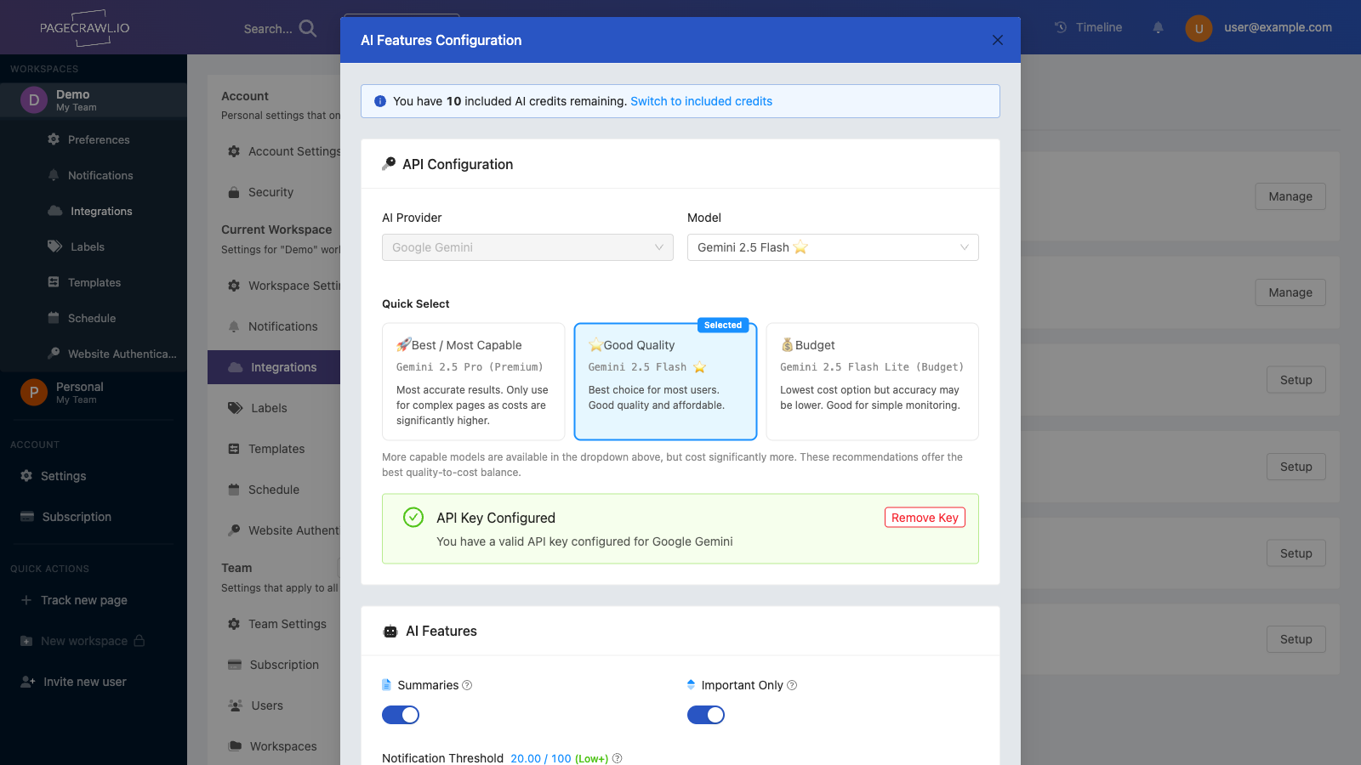
Task: Select the Budget Gemini 2.5 Flash Lite card
Action: pyautogui.click(x=872, y=381)
